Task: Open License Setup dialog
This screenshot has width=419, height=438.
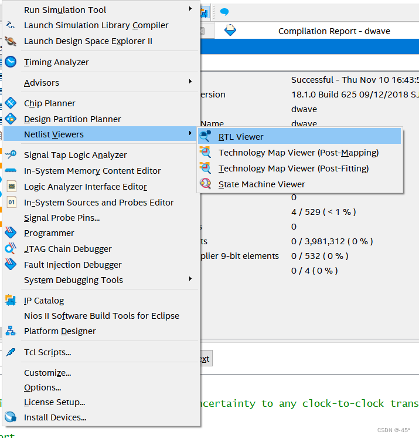Action: click(100, 402)
